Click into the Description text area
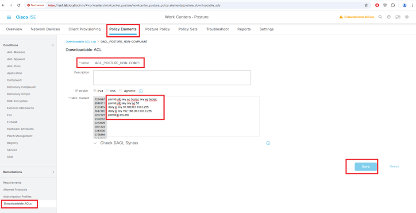Viewport: 416px width, 213px height. 172,77
